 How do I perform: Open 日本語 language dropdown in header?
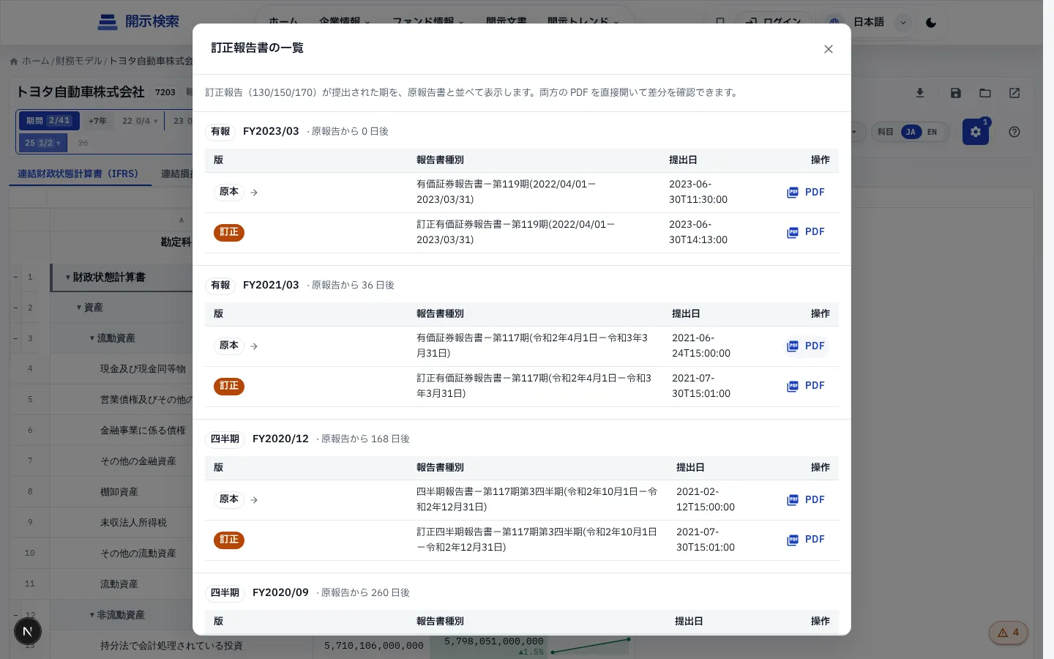tap(867, 22)
